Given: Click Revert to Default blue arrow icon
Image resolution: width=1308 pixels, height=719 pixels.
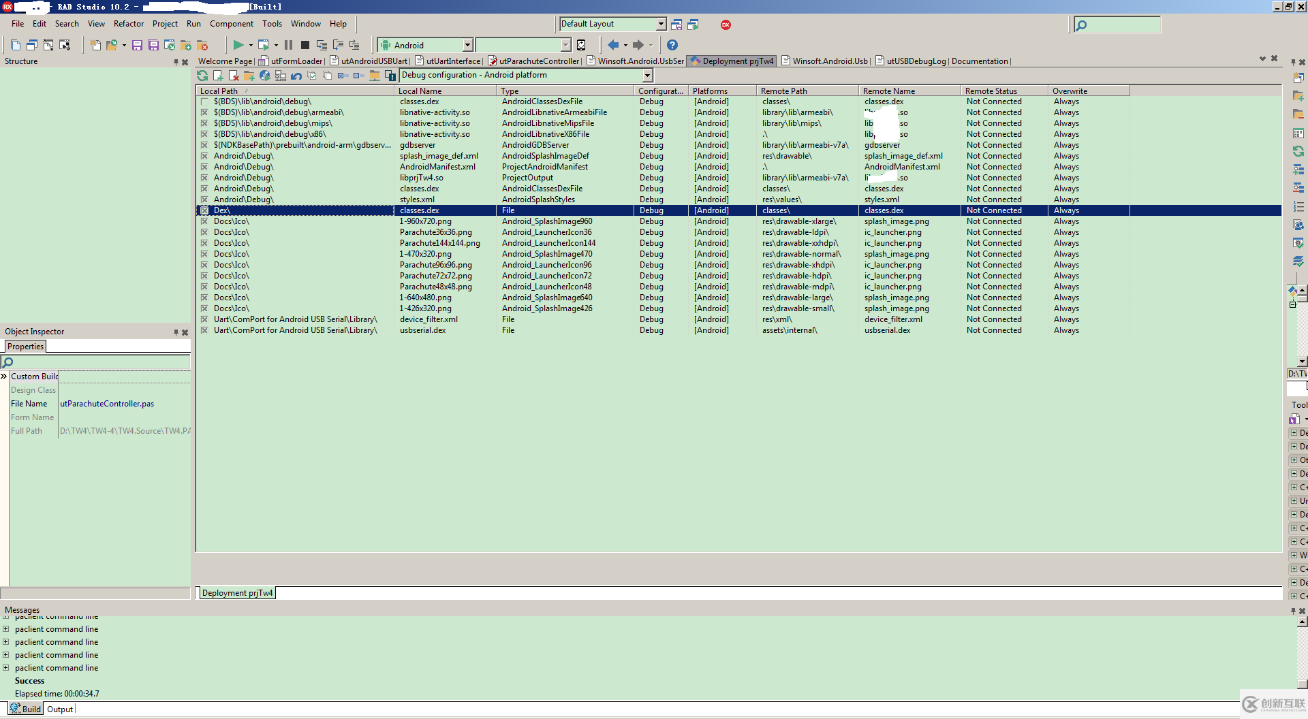Looking at the screenshot, I should [x=296, y=76].
